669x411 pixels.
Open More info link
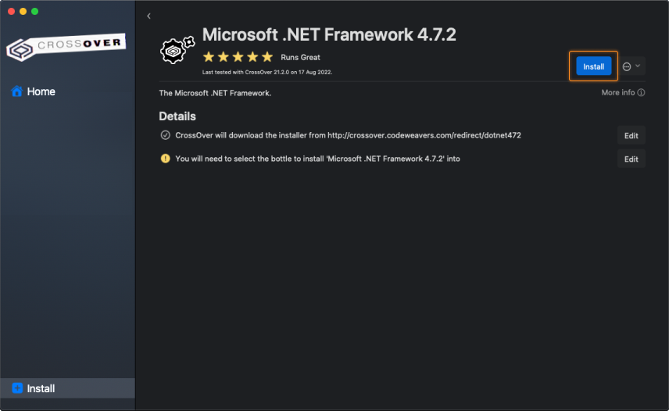[x=623, y=92]
